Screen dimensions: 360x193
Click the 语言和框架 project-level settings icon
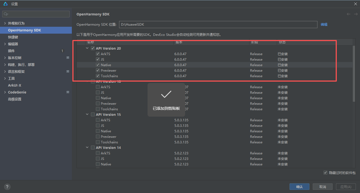[68, 72]
